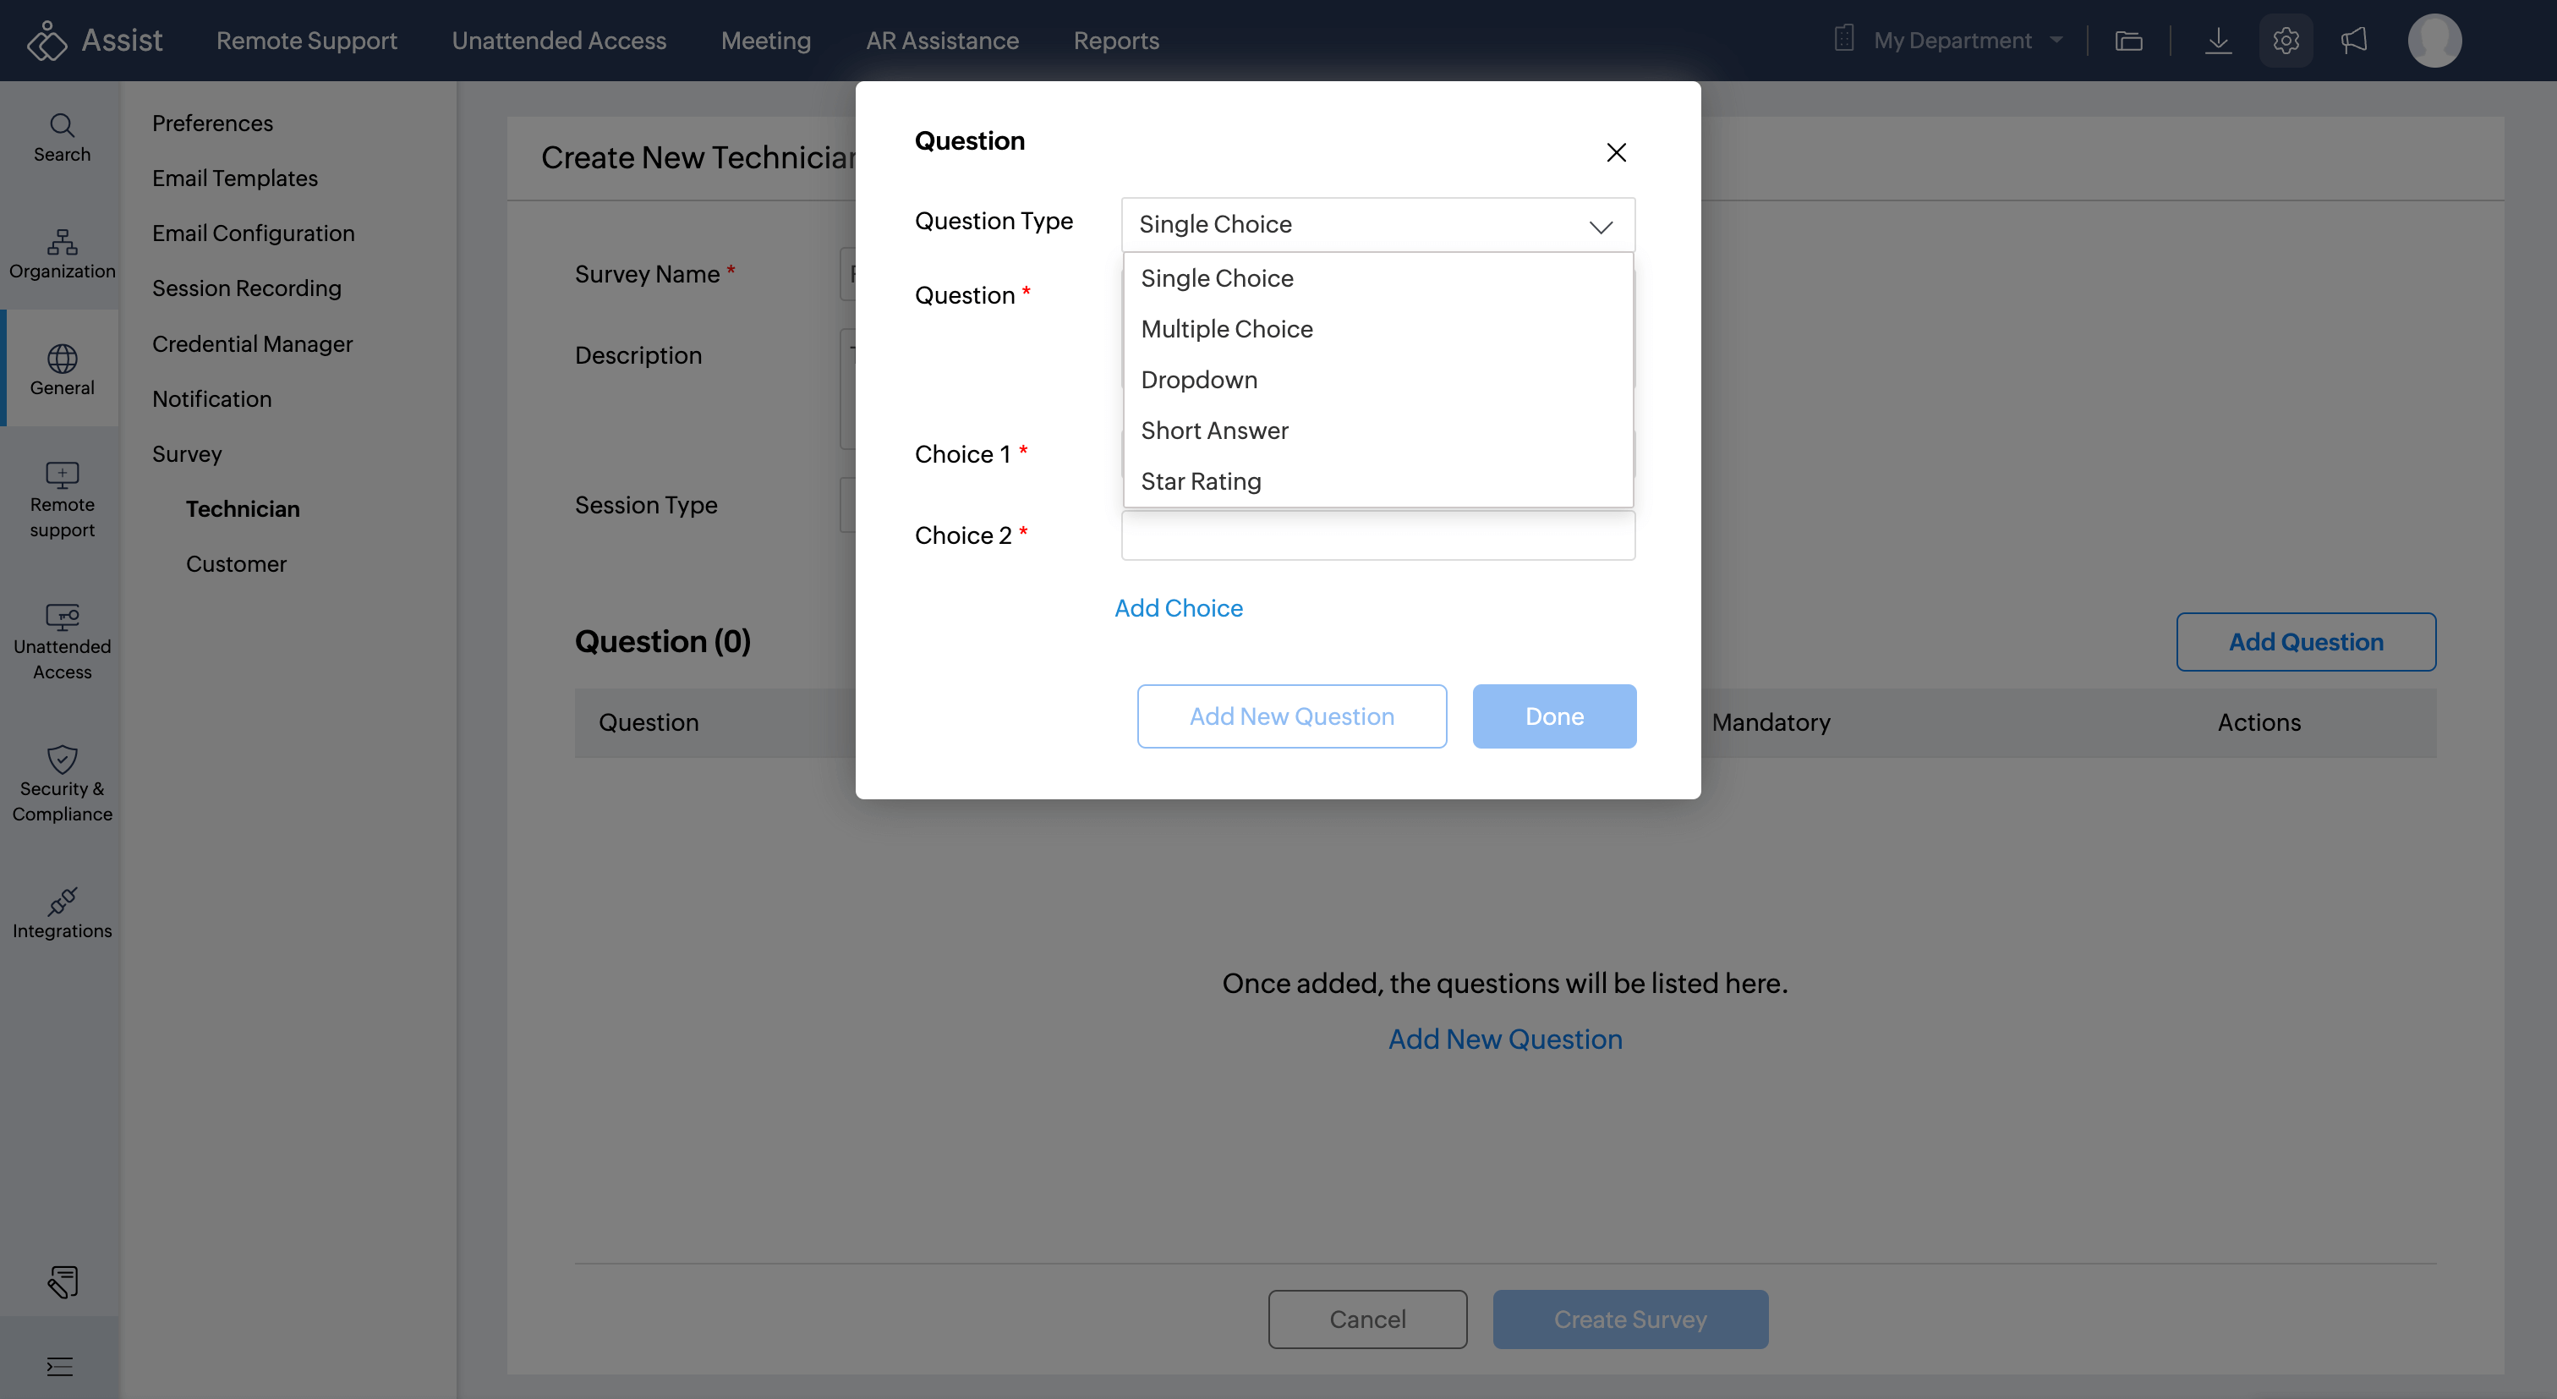Collapse the sidebar menu icon

[x=59, y=1366]
